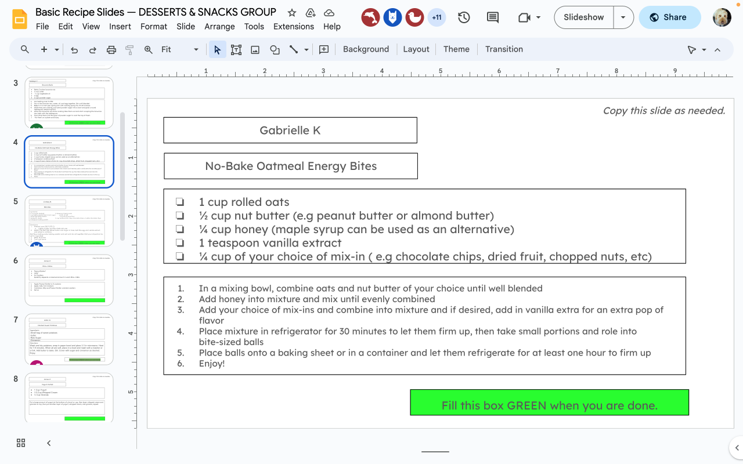Open the Tools menu
Screen dimensions: 743x464
[x=254, y=26]
